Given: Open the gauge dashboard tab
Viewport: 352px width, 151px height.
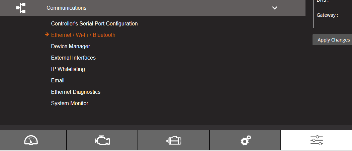Looking at the screenshot, I should (x=31, y=140).
